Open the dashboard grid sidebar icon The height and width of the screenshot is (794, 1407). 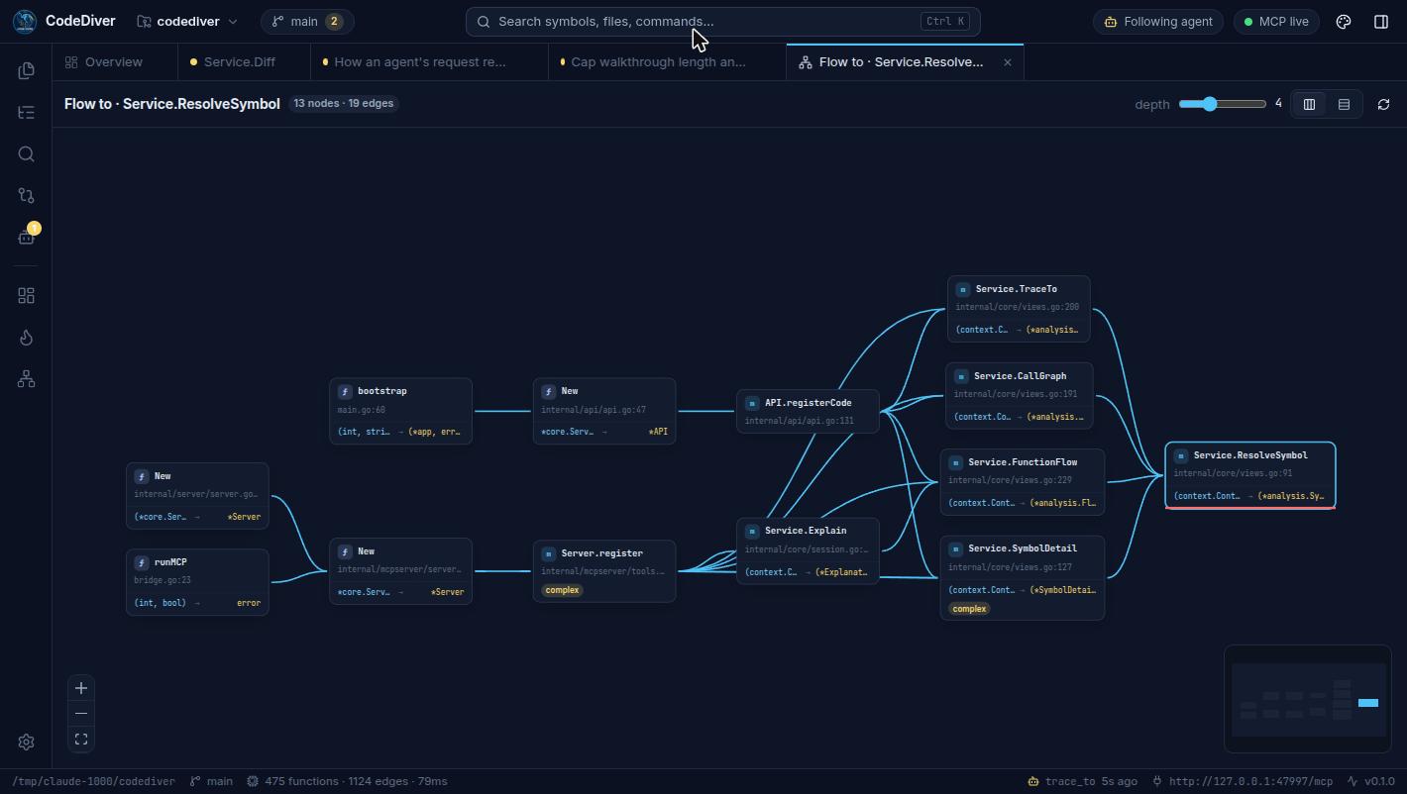(27, 296)
